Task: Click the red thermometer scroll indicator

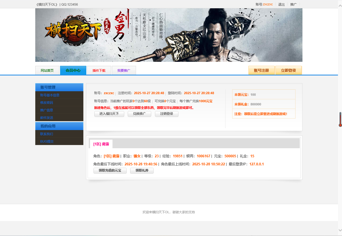Action: 340,119
